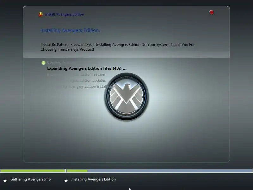Click the 'Please Be Patient' message text
The image size is (253, 190).
117,47
